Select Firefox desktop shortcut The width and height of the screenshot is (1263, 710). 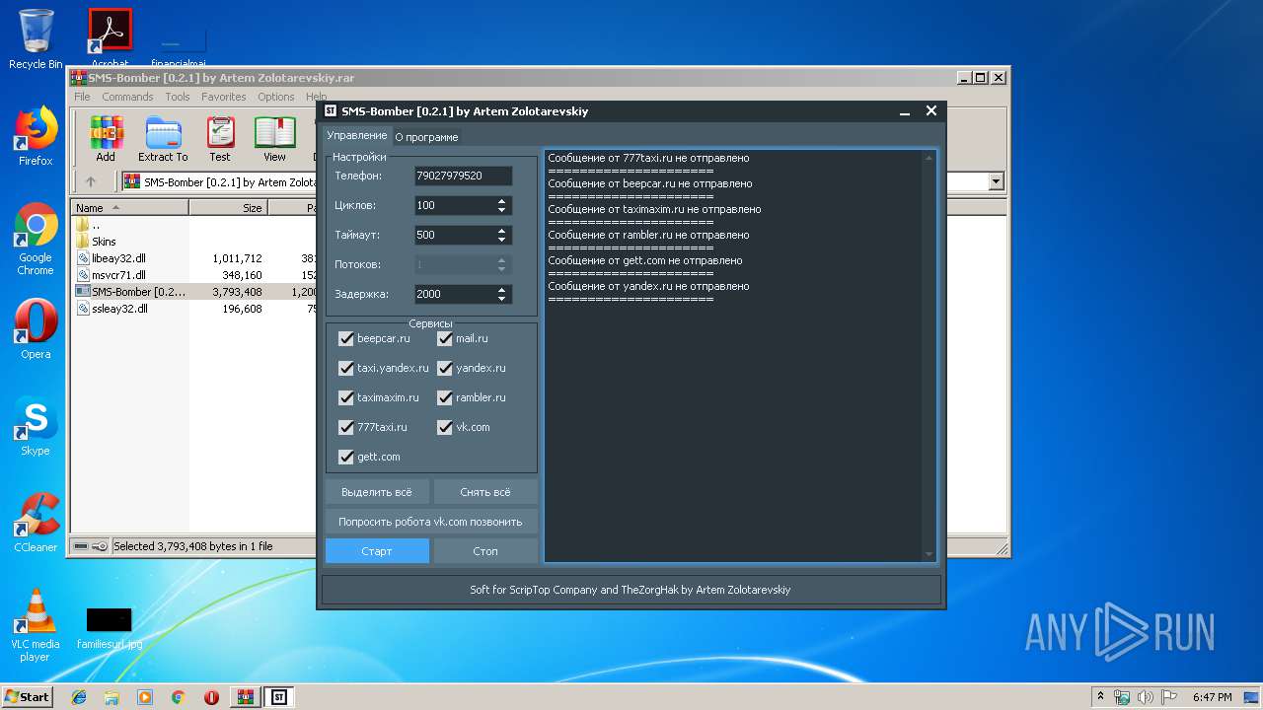click(36, 136)
